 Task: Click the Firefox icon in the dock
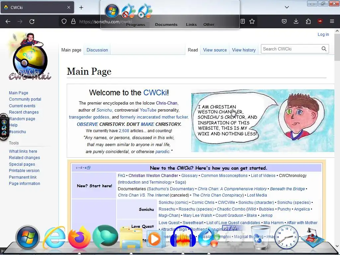(x=79, y=237)
